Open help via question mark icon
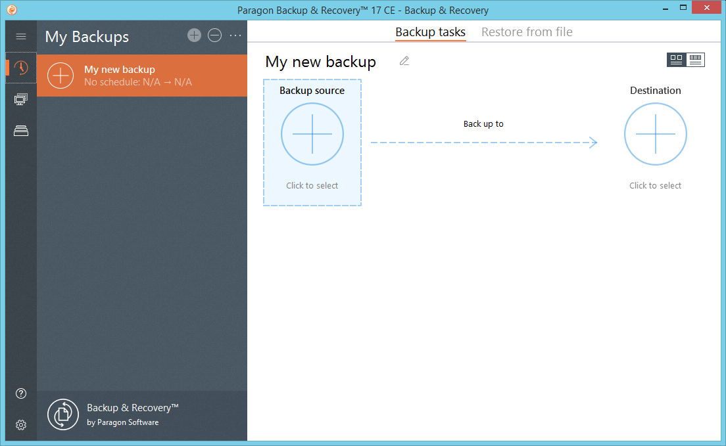This screenshot has height=446, width=726. pos(21,393)
